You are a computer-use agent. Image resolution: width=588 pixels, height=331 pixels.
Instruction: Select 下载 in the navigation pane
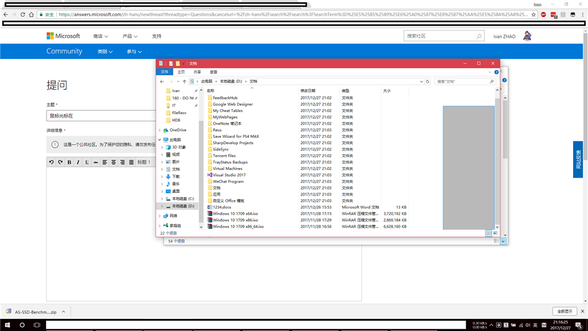pos(176,176)
